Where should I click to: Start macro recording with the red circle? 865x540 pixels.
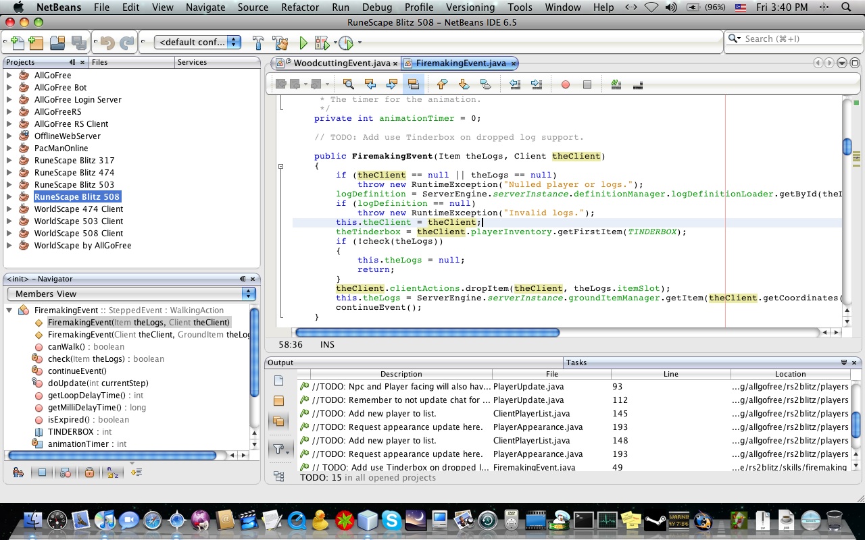[x=566, y=84]
